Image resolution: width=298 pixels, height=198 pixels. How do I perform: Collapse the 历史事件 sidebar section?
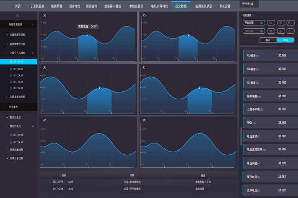[34, 106]
